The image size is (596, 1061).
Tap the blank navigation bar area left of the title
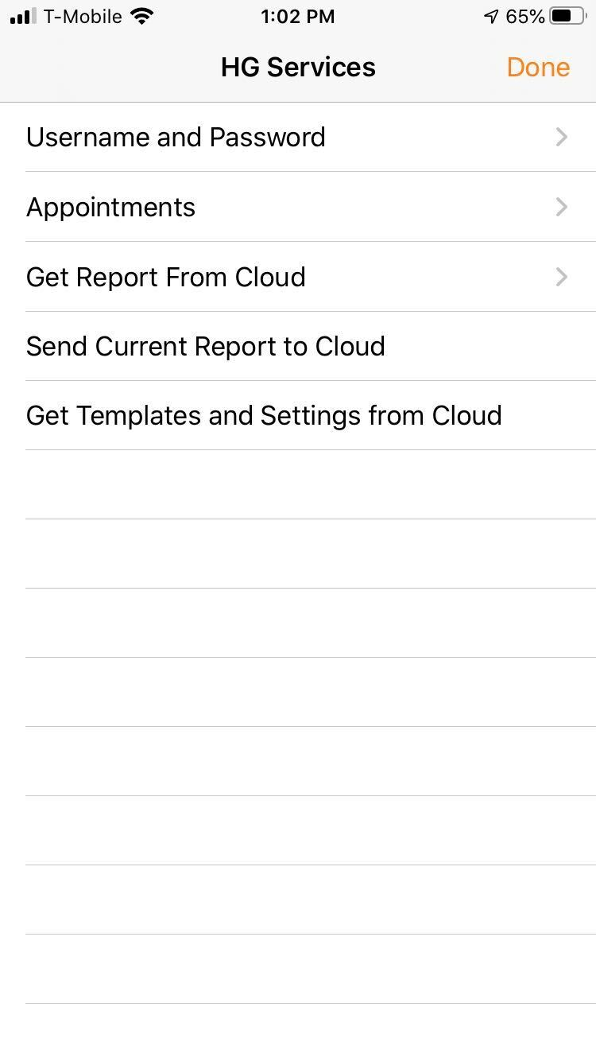point(107,67)
